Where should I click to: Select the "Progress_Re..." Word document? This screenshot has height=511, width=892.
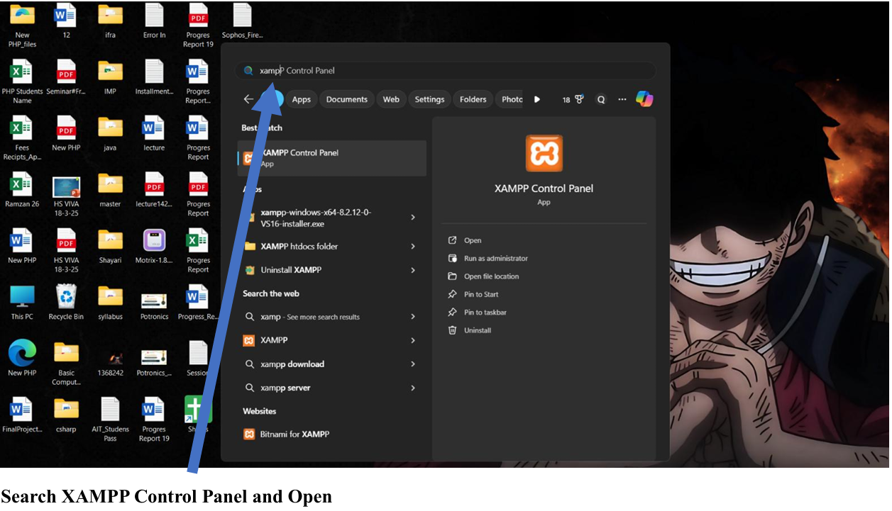coord(198,302)
